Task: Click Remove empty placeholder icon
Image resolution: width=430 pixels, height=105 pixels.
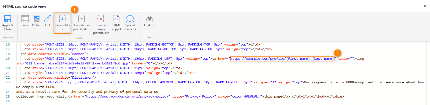Action: (x=101, y=19)
